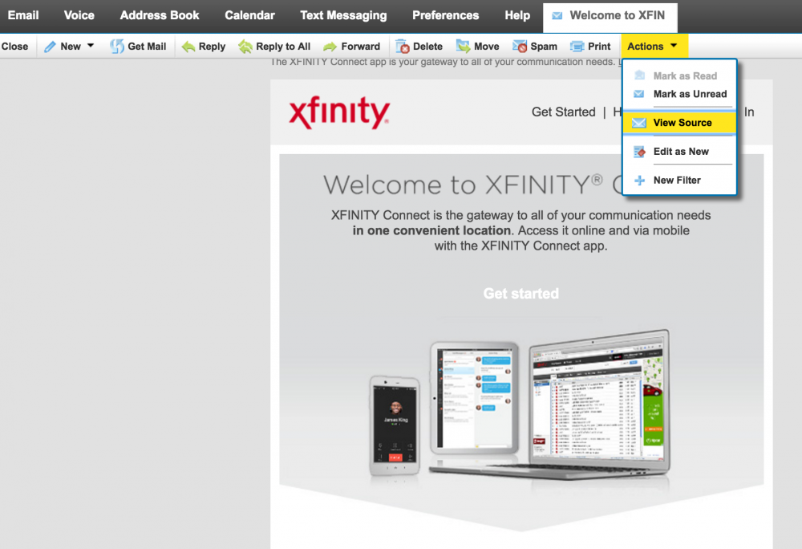Click the Get Mail refresh icon
The height and width of the screenshot is (549, 802).
click(x=116, y=47)
